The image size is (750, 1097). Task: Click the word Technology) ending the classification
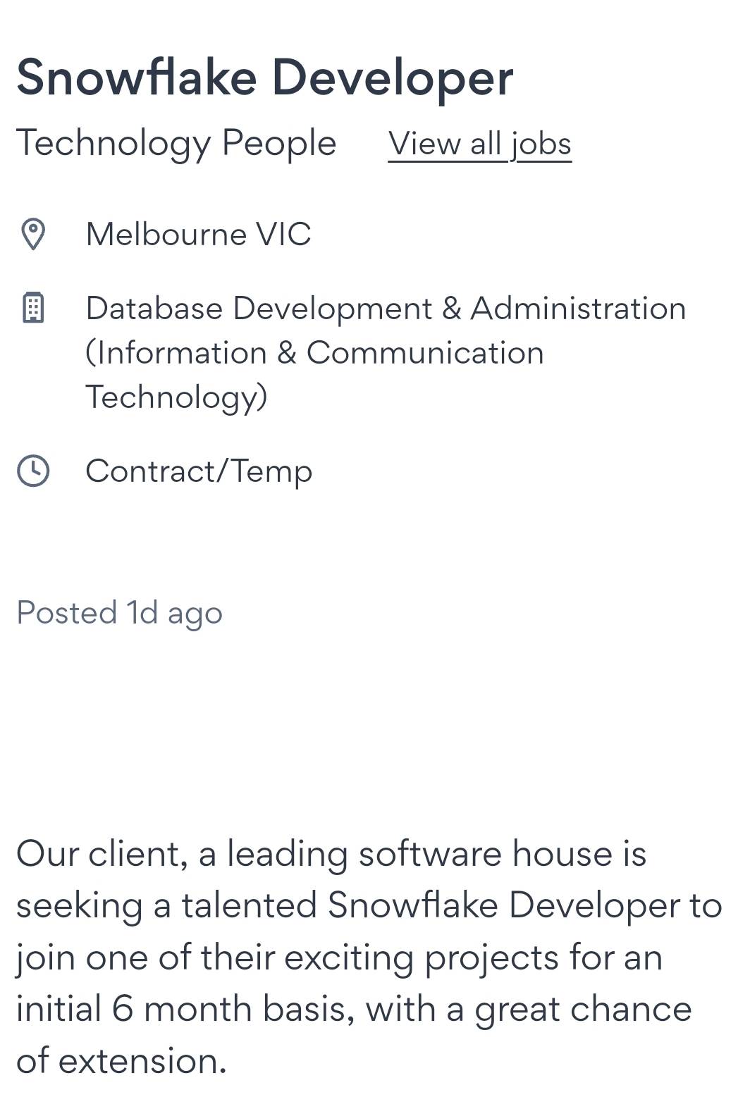pos(176,397)
